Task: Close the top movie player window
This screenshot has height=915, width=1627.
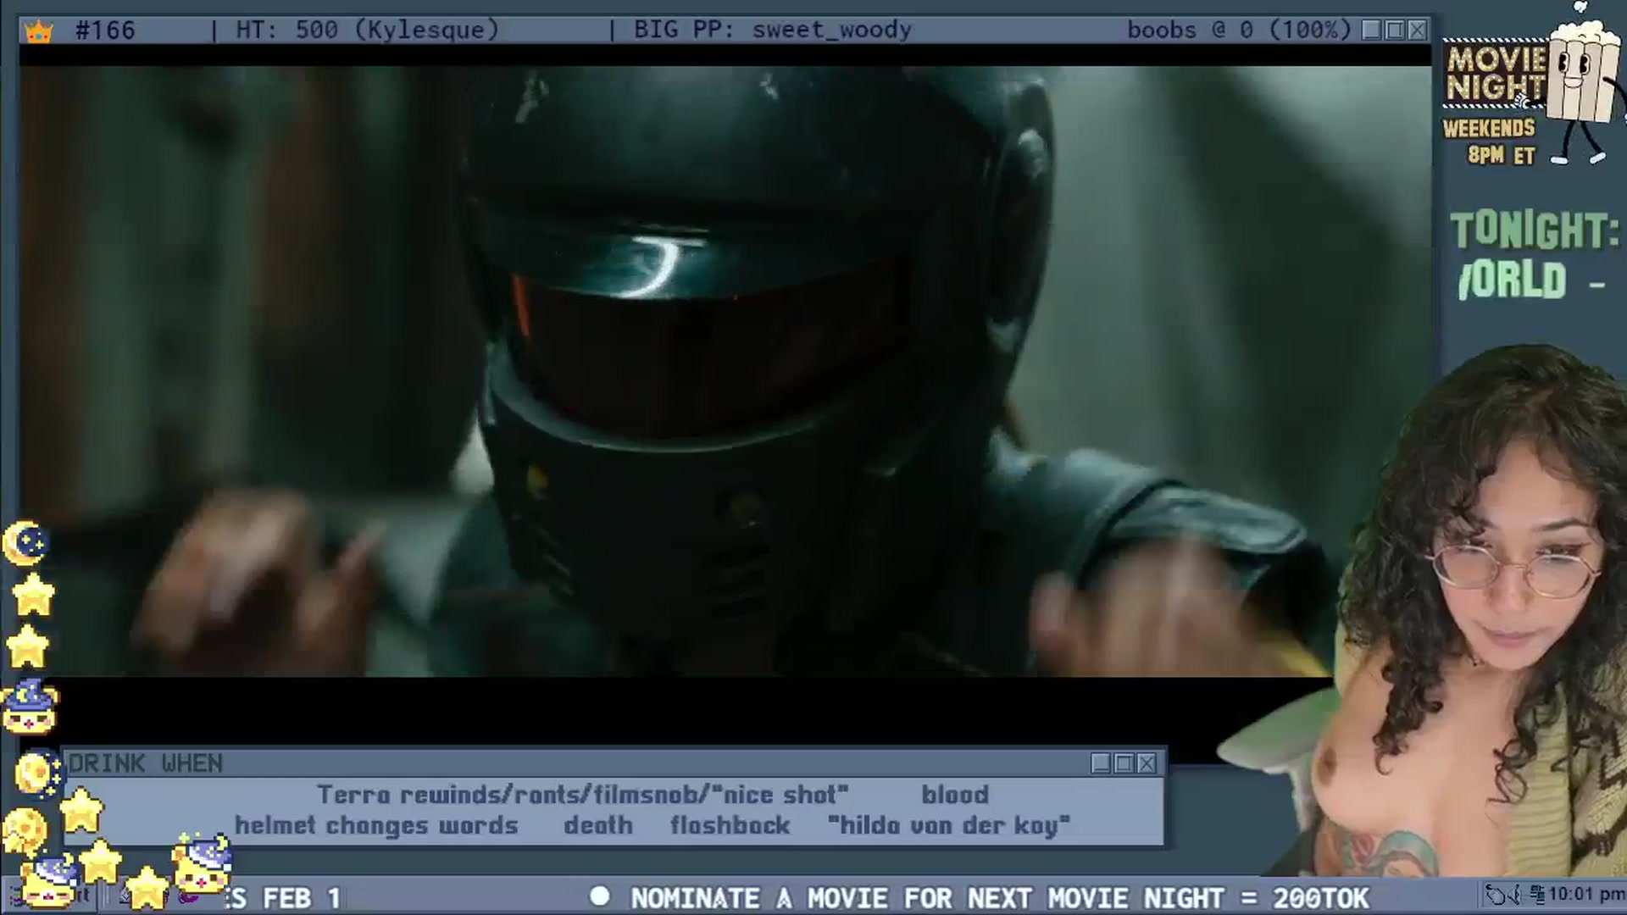Action: 1417,30
